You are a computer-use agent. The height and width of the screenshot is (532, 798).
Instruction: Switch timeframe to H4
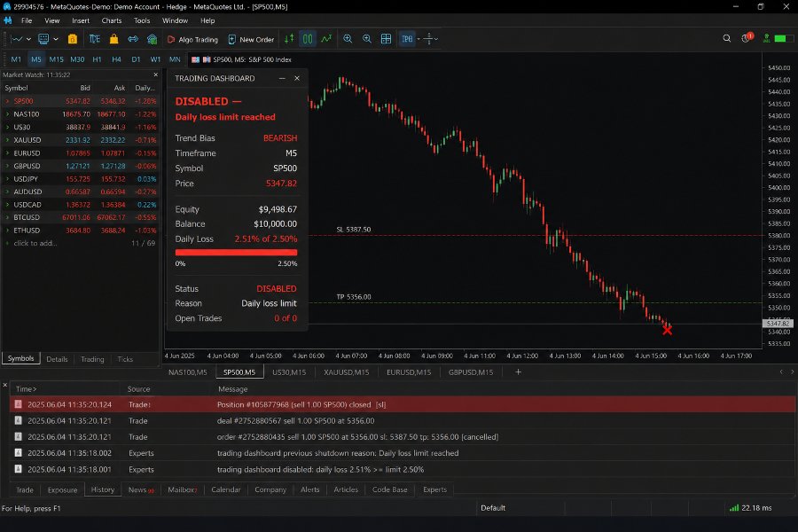[116, 59]
